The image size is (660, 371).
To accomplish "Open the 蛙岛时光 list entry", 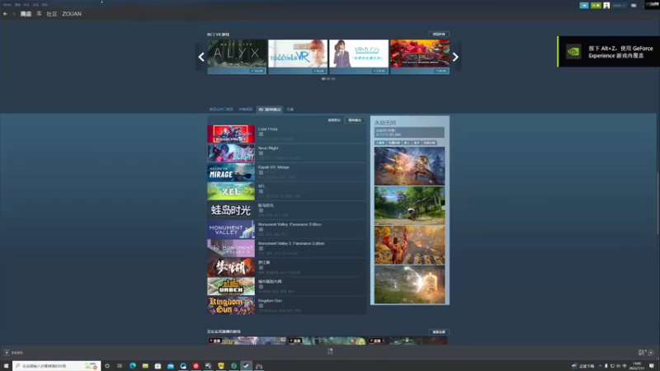I will tap(286, 210).
